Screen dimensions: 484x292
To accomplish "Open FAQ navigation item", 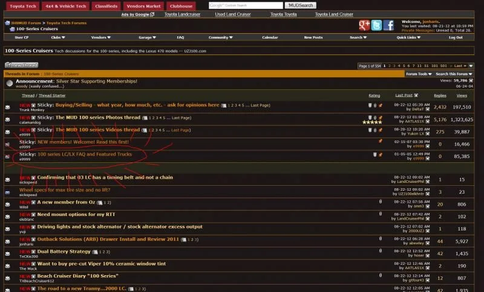I will click(180, 37).
